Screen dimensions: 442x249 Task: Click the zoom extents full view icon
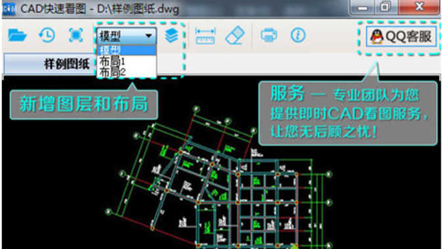tap(76, 36)
